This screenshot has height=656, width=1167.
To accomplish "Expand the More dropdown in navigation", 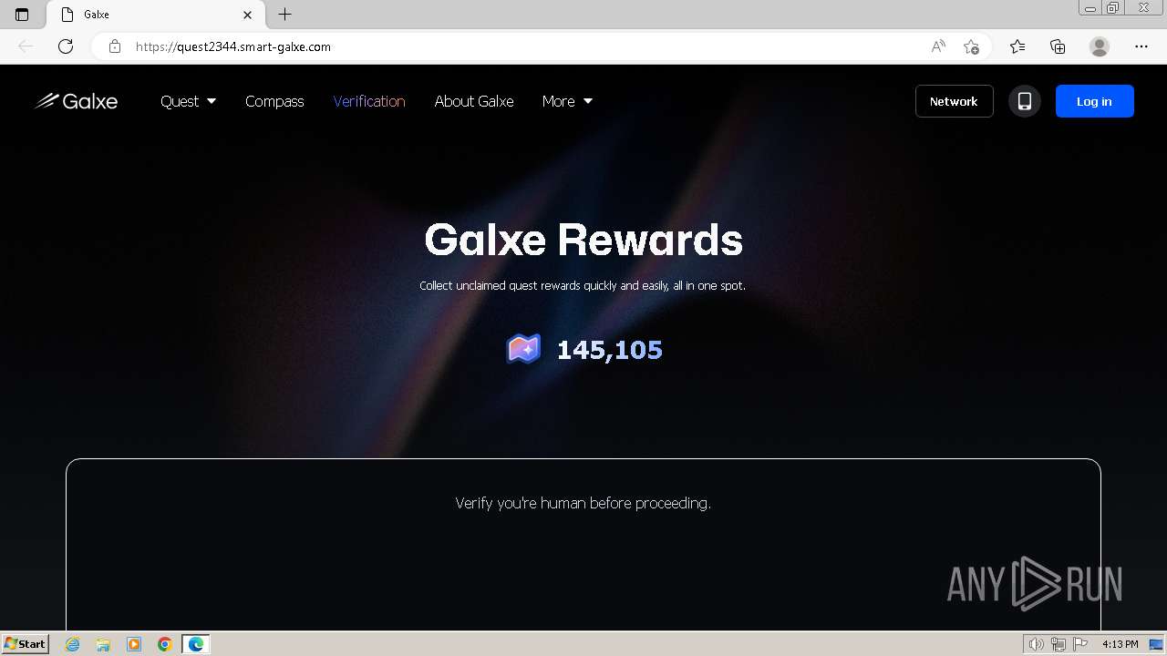I will coord(567,101).
